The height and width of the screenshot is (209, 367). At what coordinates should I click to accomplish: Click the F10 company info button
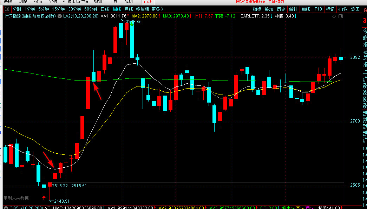tap(318, 9)
